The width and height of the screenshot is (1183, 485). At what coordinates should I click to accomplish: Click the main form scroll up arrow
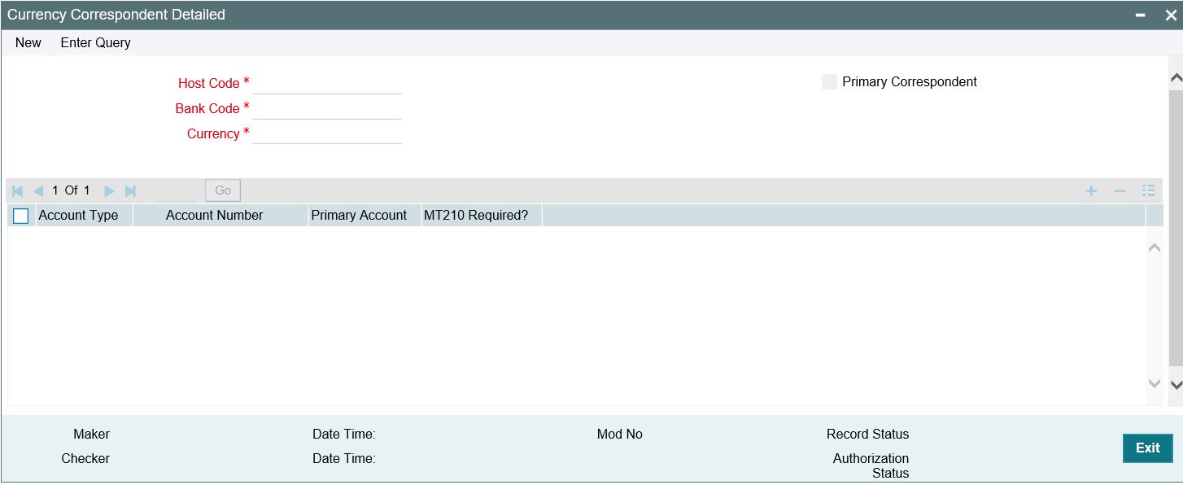click(1175, 79)
